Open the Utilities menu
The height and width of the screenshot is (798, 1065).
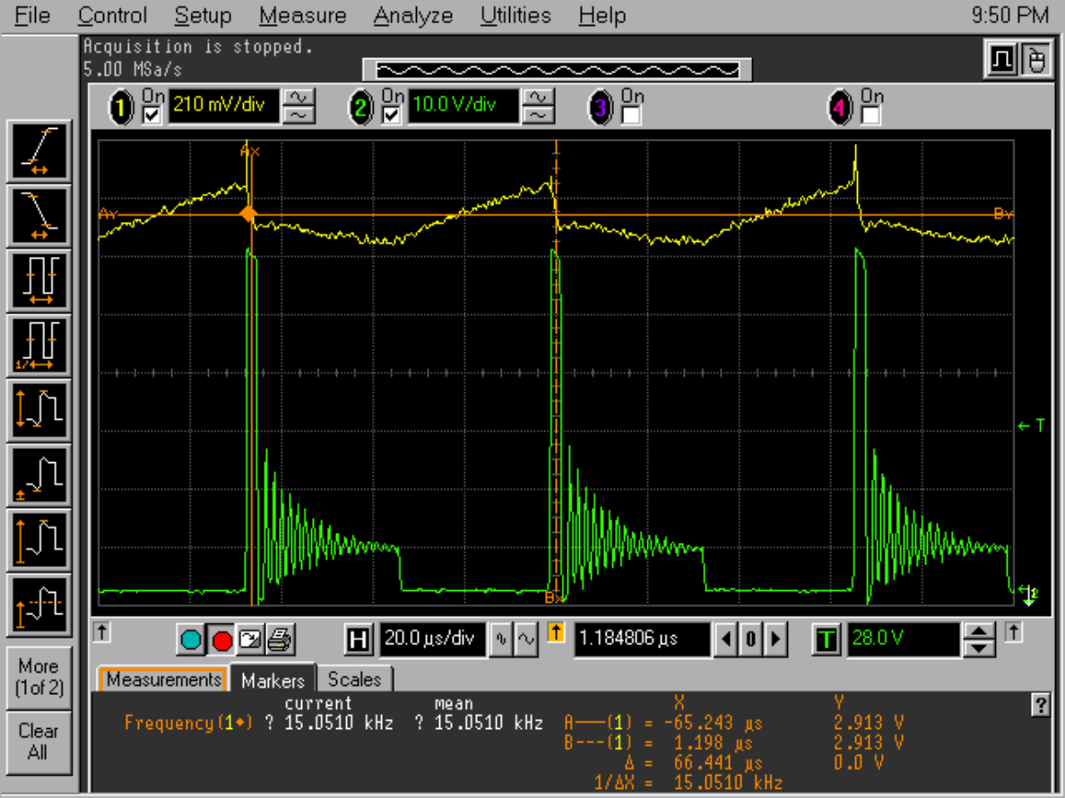coord(515,15)
